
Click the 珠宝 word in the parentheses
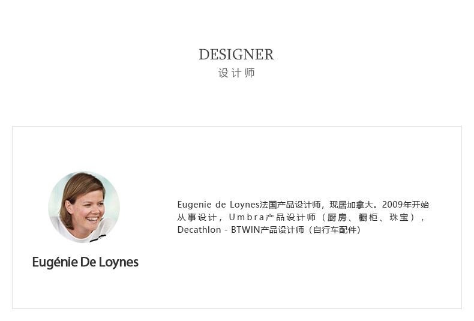pos(399,217)
